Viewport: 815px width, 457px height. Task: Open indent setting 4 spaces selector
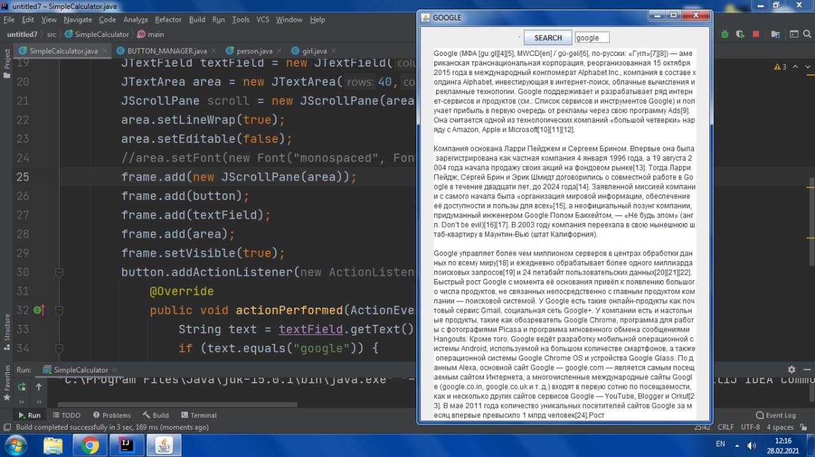pos(780,427)
